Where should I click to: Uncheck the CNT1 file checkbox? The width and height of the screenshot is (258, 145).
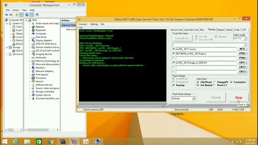point(174,62)
